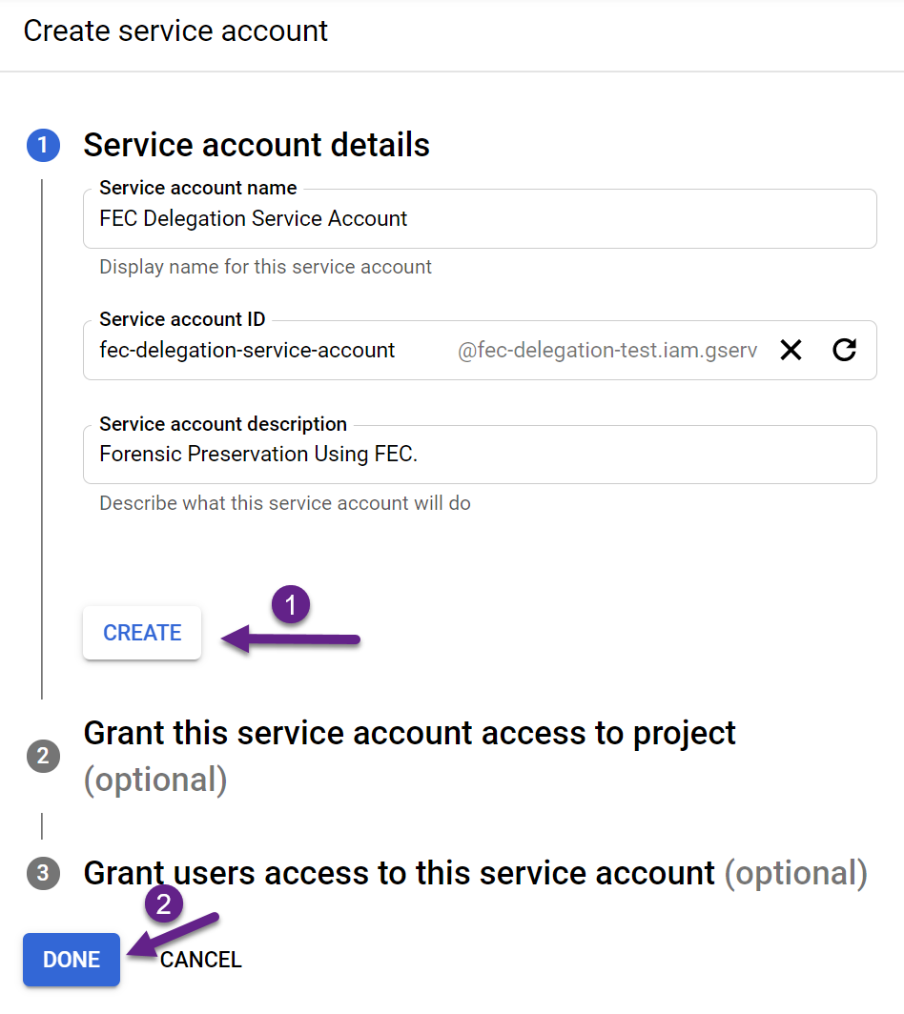Click 'Describe what this service account will do' hint
904x1014 pixels.
pos(285,503)
